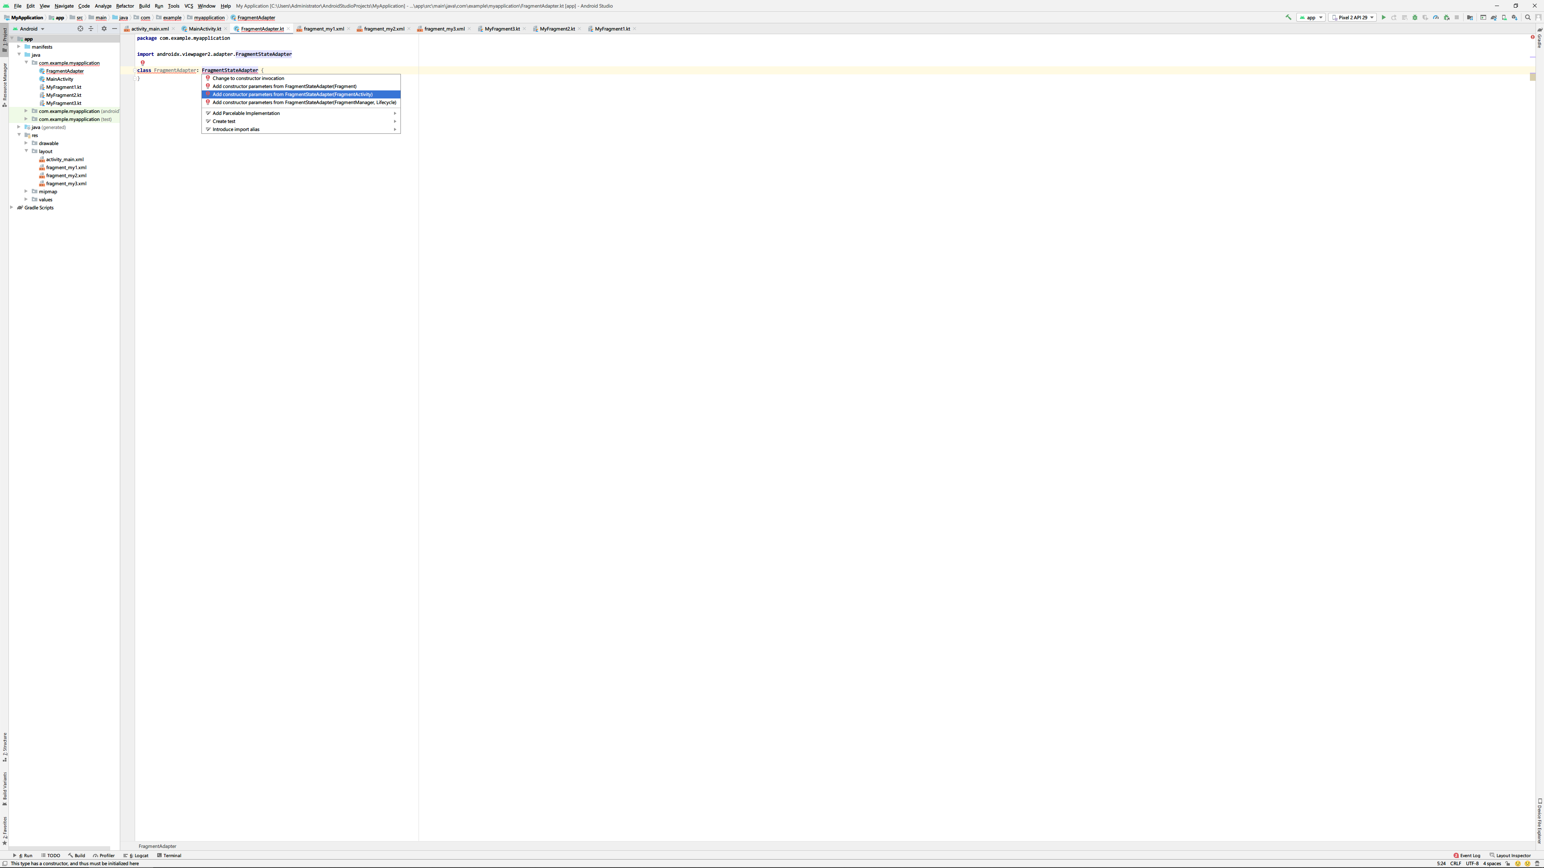Open the Android Profiler gauge icon

point(1435,17)
